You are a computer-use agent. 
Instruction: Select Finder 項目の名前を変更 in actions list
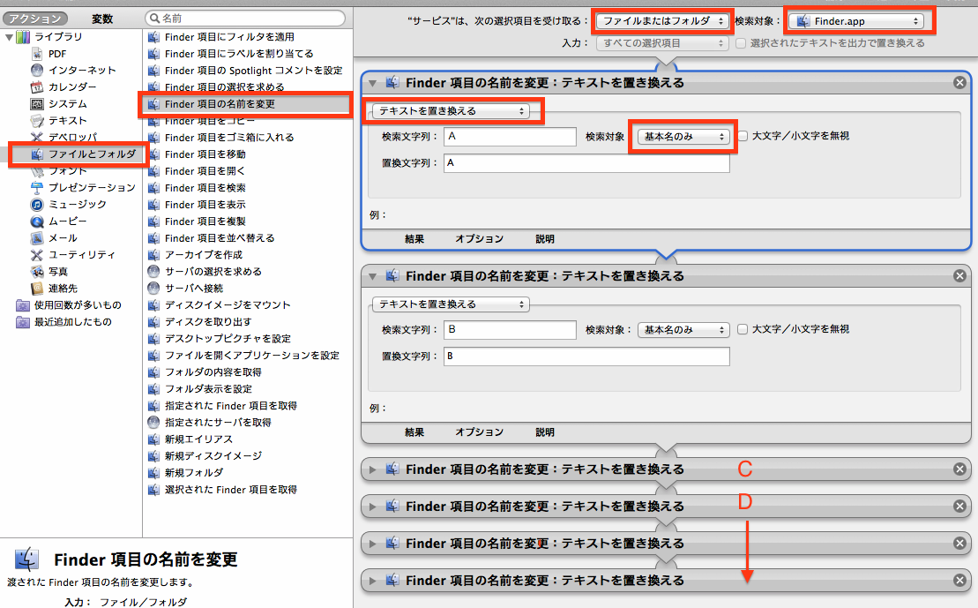248,104
